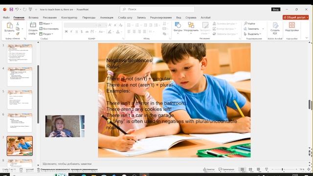313x176 pixels.
Task: Open the Layout (Макет) dropdown
Action: click(45, 23)
